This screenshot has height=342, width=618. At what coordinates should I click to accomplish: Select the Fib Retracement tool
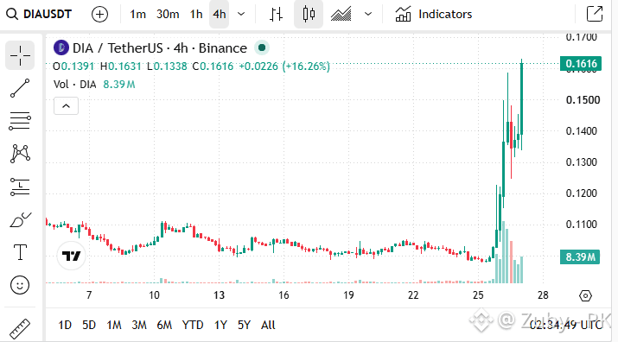coord(20,121)
